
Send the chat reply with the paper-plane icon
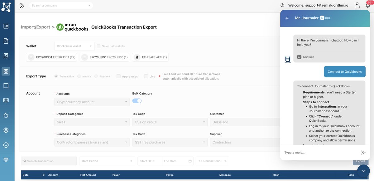(363, 153)
